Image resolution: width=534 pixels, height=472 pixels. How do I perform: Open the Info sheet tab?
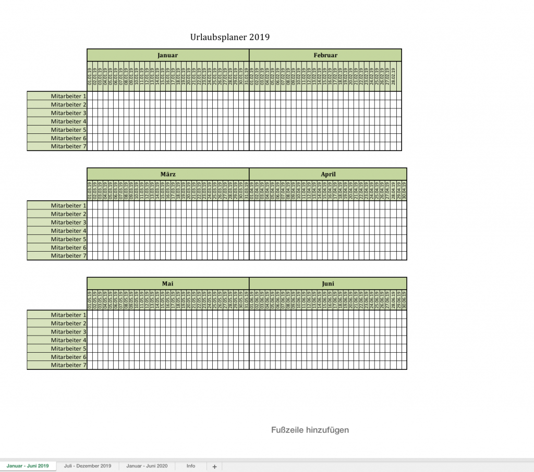click(x=191, y=466)
